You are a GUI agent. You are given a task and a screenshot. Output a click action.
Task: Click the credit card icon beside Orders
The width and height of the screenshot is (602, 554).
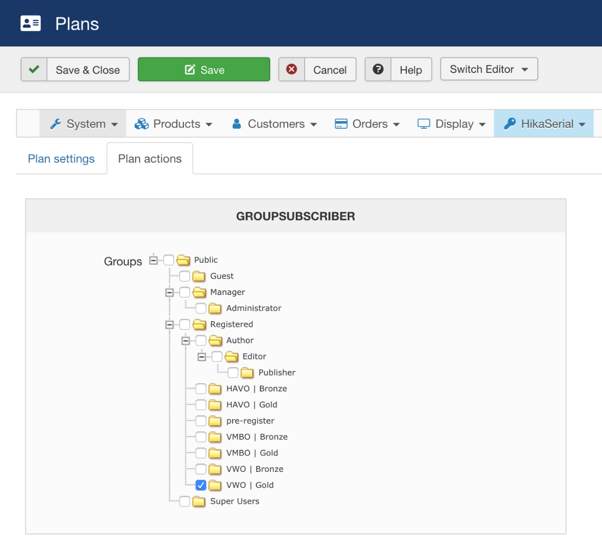[x=341, y=124]
